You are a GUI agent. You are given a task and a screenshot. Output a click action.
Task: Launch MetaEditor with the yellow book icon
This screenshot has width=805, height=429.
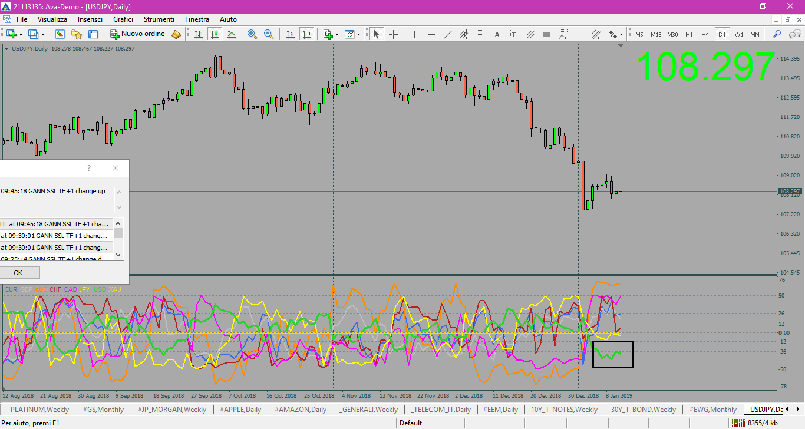click(x=176, y=34)
